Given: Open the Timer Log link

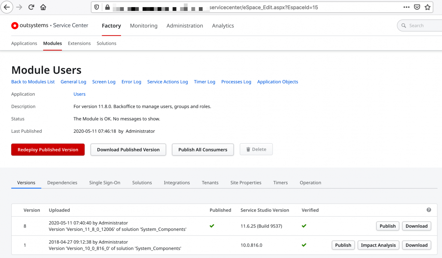Looking at the screenshot, I should (204, 82).
